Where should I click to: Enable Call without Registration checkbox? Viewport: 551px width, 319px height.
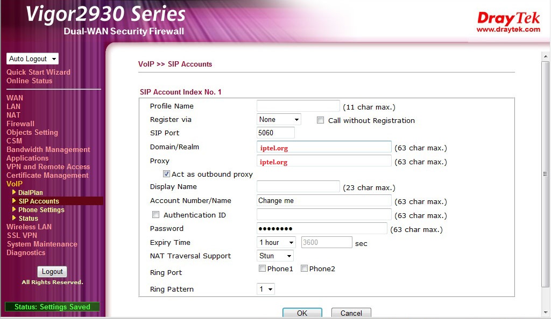[x=321, y=120]
